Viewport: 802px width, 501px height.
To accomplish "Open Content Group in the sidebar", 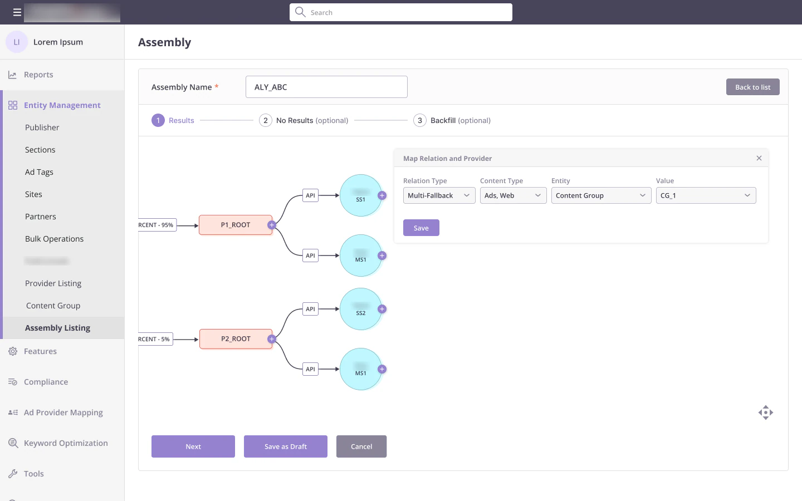I will (53, 306).
